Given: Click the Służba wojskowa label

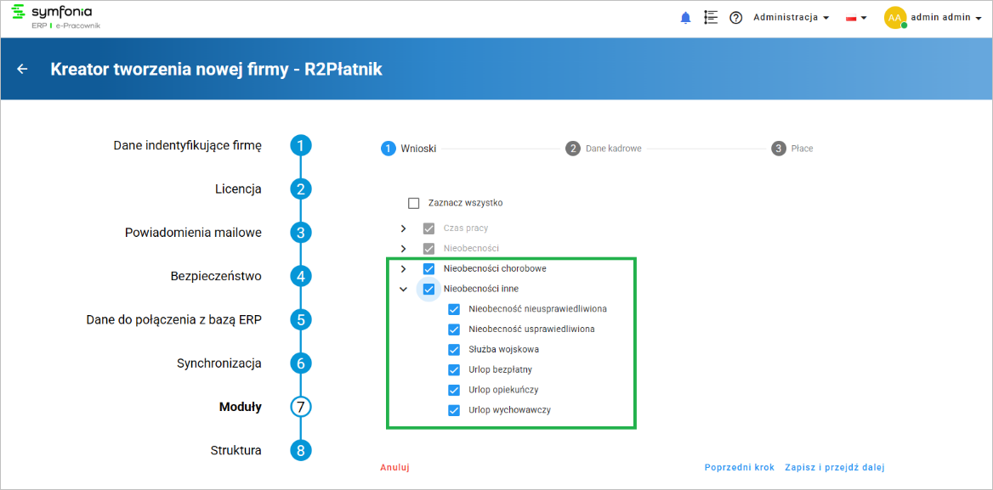Looking at the screenshot, I should pos(503,350).
